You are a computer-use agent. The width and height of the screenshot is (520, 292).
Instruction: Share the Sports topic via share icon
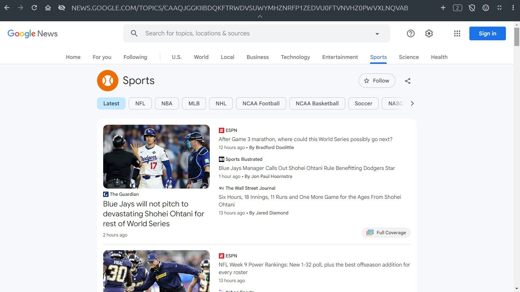click(x=408, y=81)
